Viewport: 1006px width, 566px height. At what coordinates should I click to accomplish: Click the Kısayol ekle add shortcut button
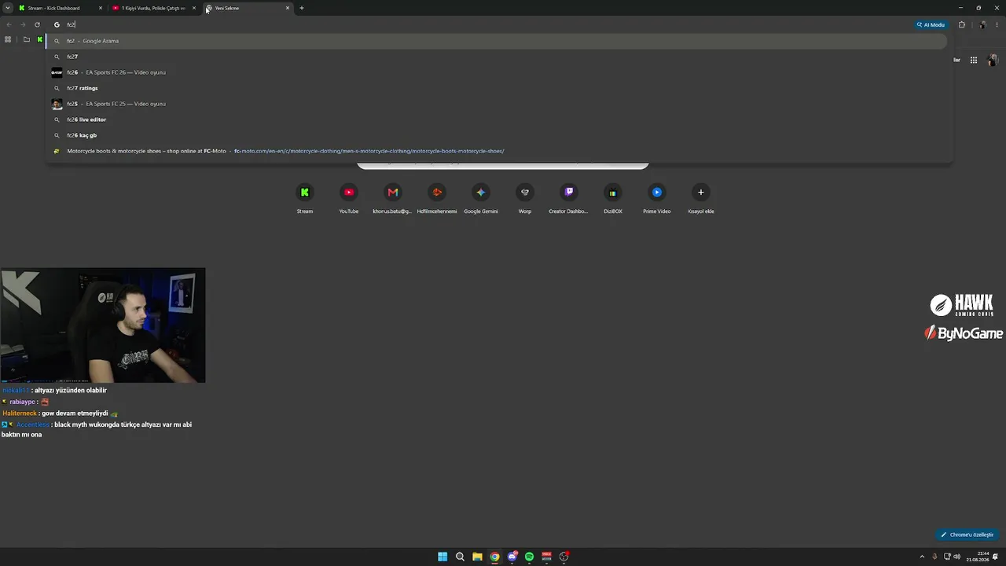[701, 198]
